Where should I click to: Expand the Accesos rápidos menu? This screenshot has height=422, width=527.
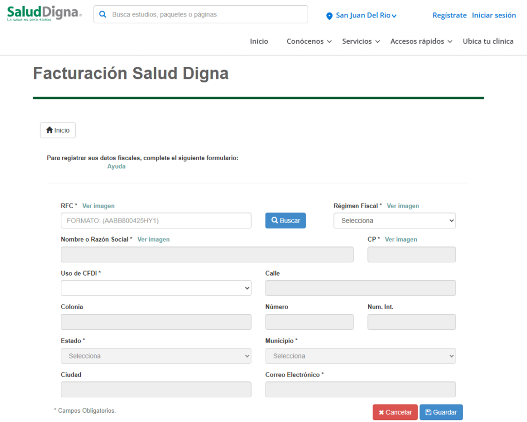coord(421,41)
